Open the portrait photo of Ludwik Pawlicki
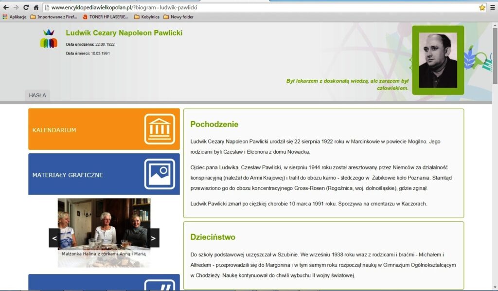Viewport: 498px width, 291px height. (438, 60)
